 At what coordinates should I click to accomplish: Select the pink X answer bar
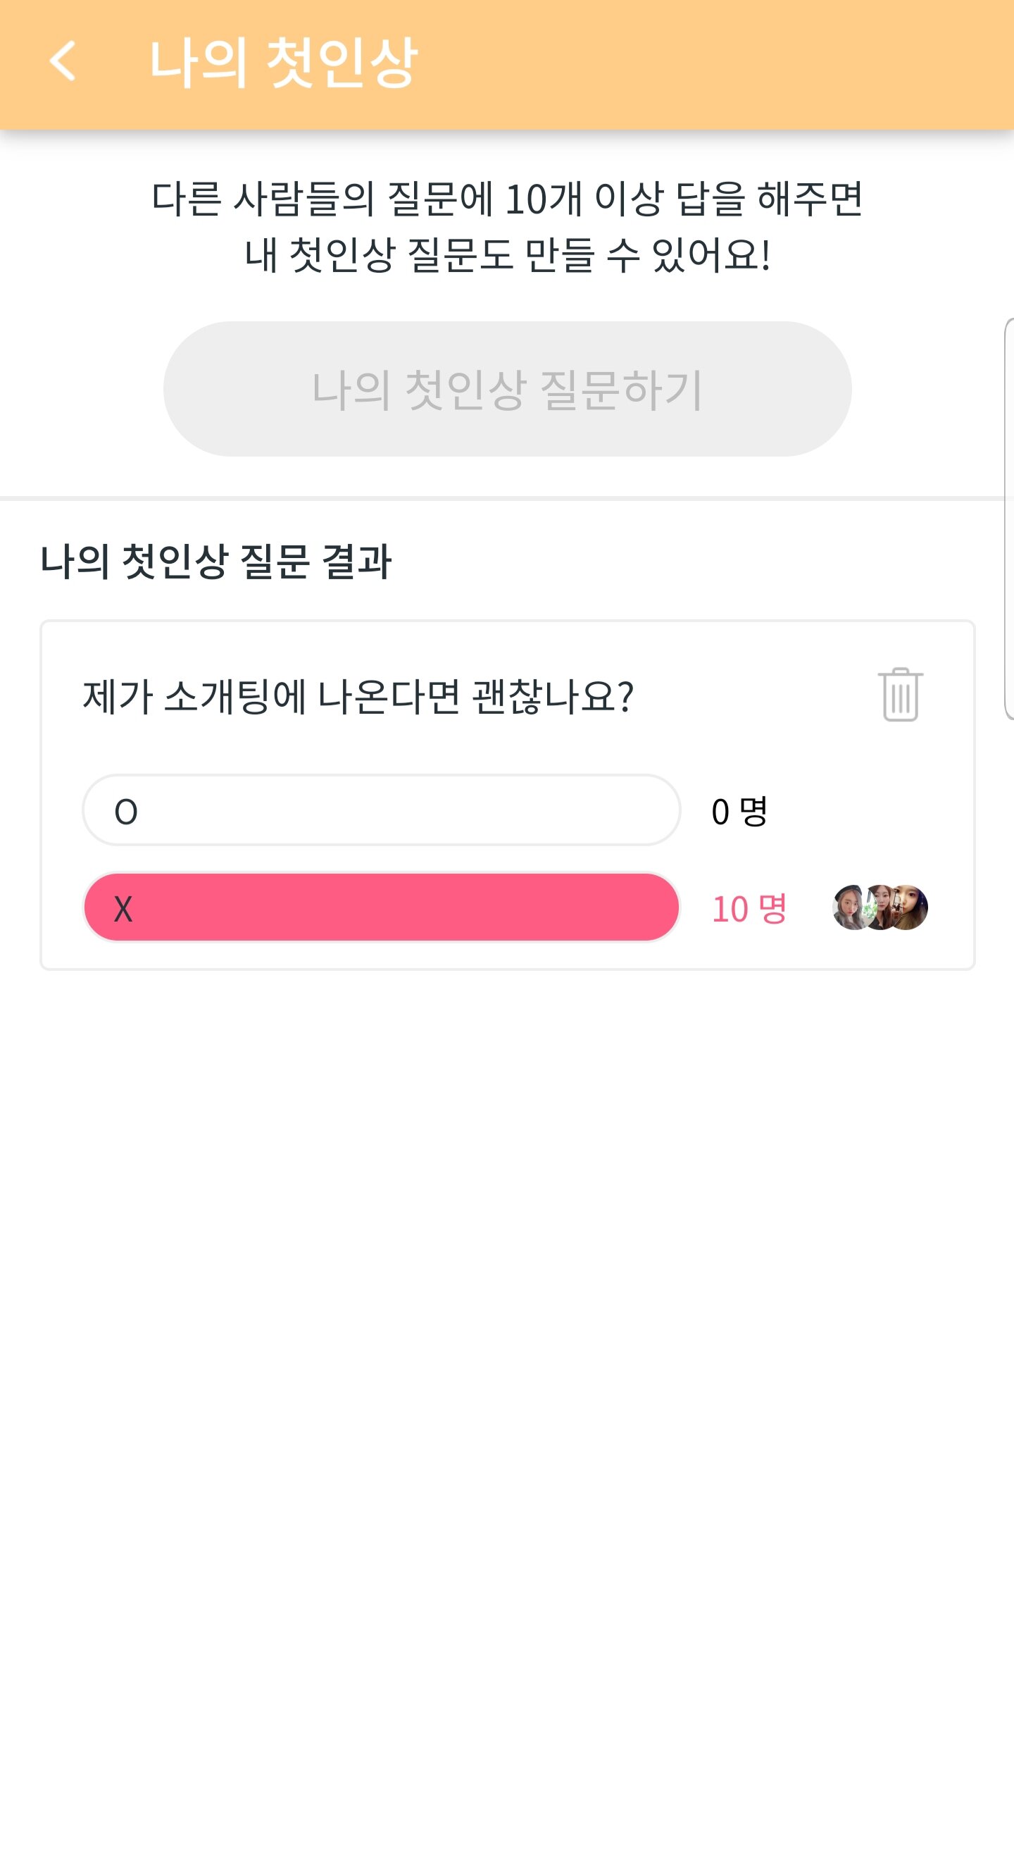click(x=381, y=908)
